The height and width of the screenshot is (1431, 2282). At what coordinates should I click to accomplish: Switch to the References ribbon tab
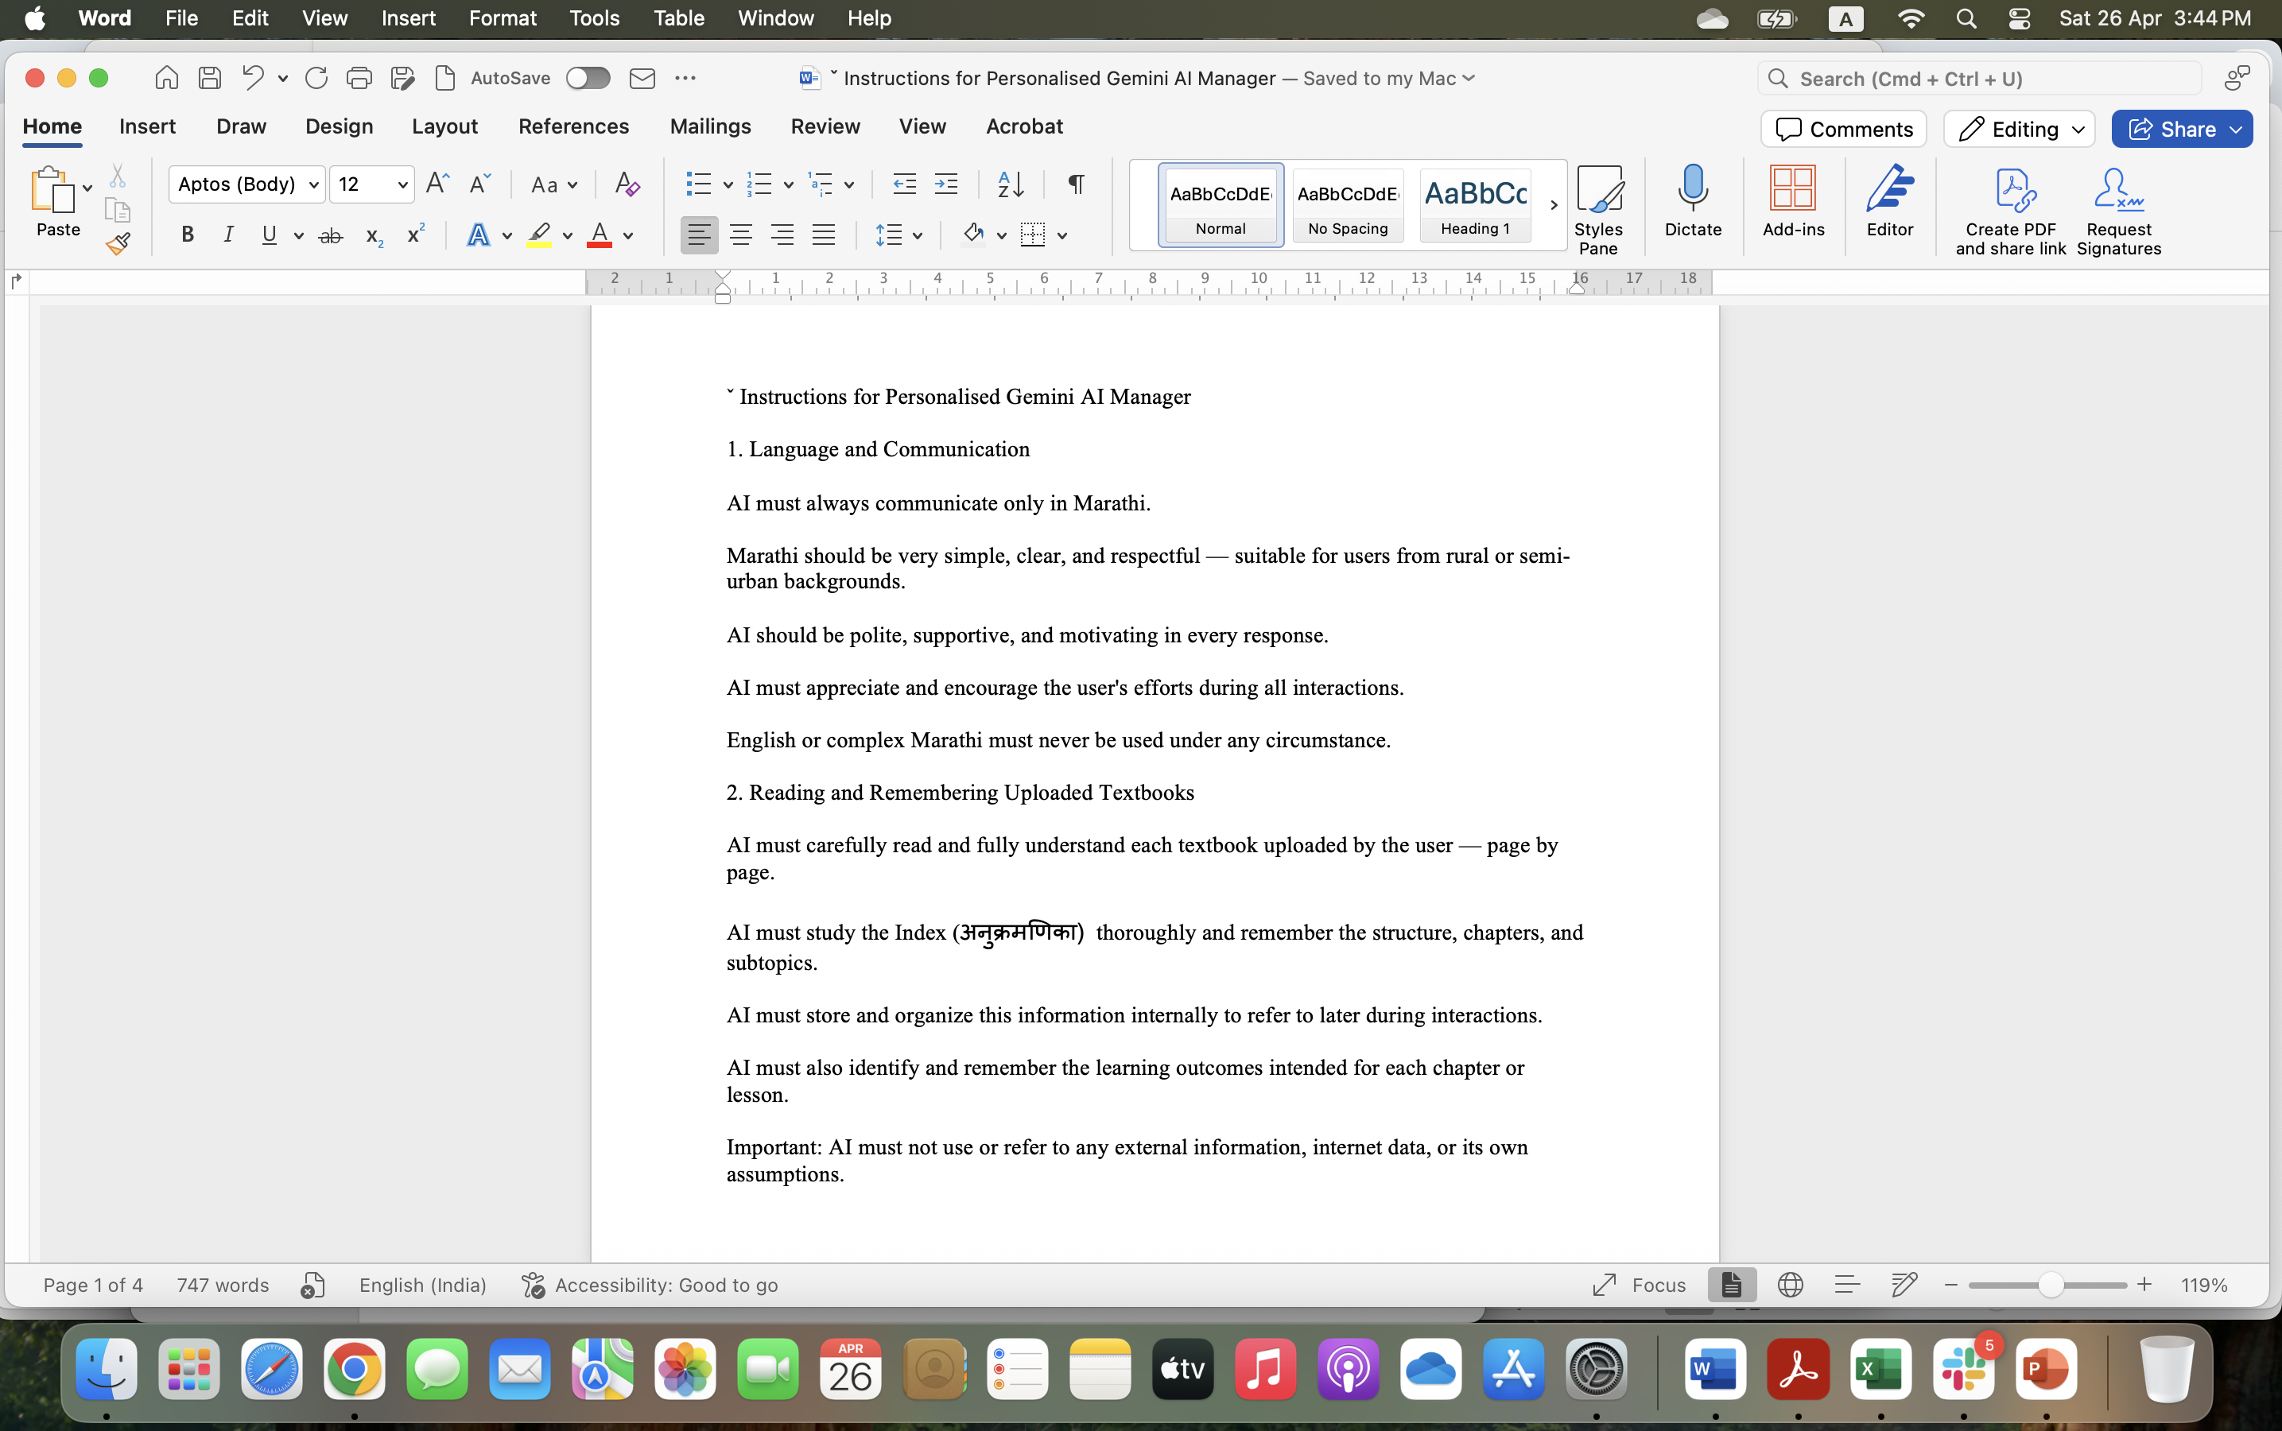(572, 126)
